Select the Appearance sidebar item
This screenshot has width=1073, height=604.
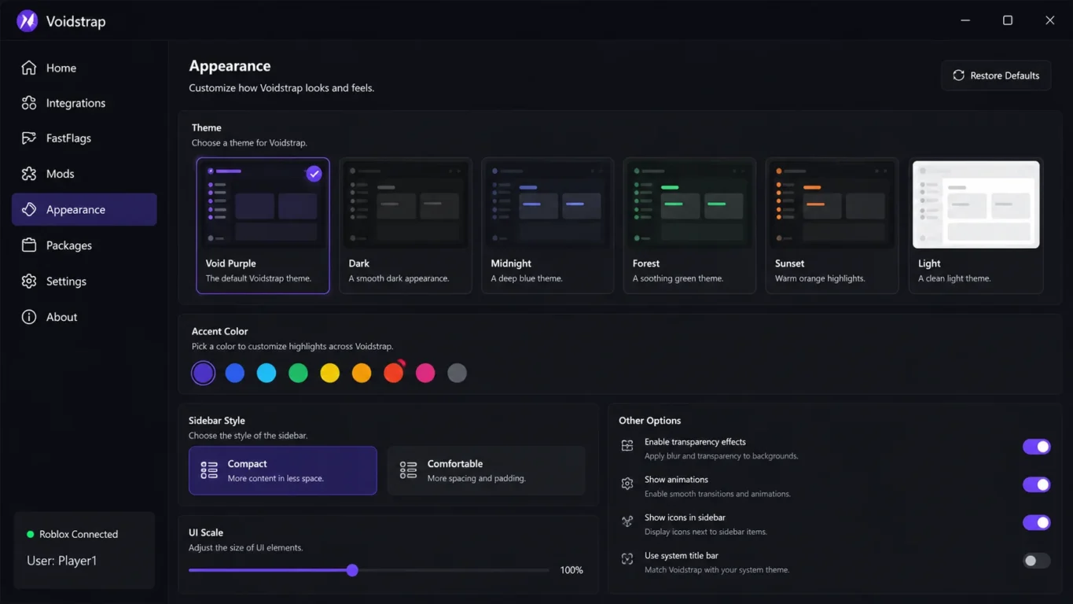tap(84, 209)
